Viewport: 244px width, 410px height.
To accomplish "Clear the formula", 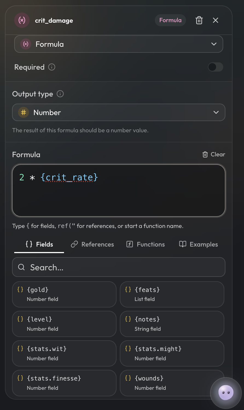I will tap(214, 154).
